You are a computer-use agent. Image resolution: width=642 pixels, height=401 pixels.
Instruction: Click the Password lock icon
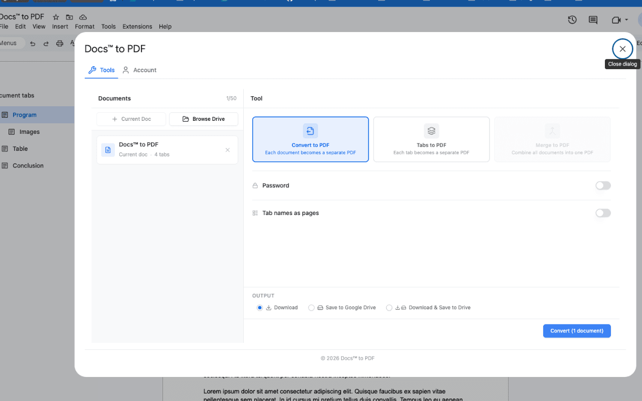pyautogui.click(x=255, y=185)
